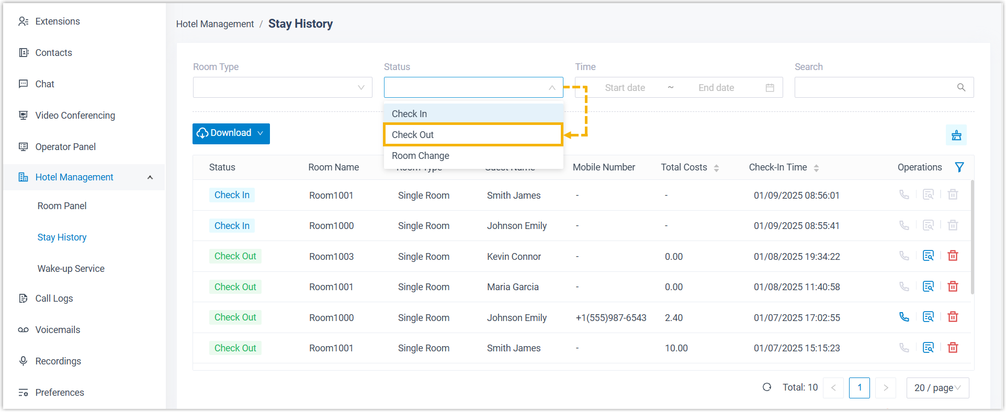Open the Room Type dropdown
Screen dimensions: 1006x412
pos(282,88)
